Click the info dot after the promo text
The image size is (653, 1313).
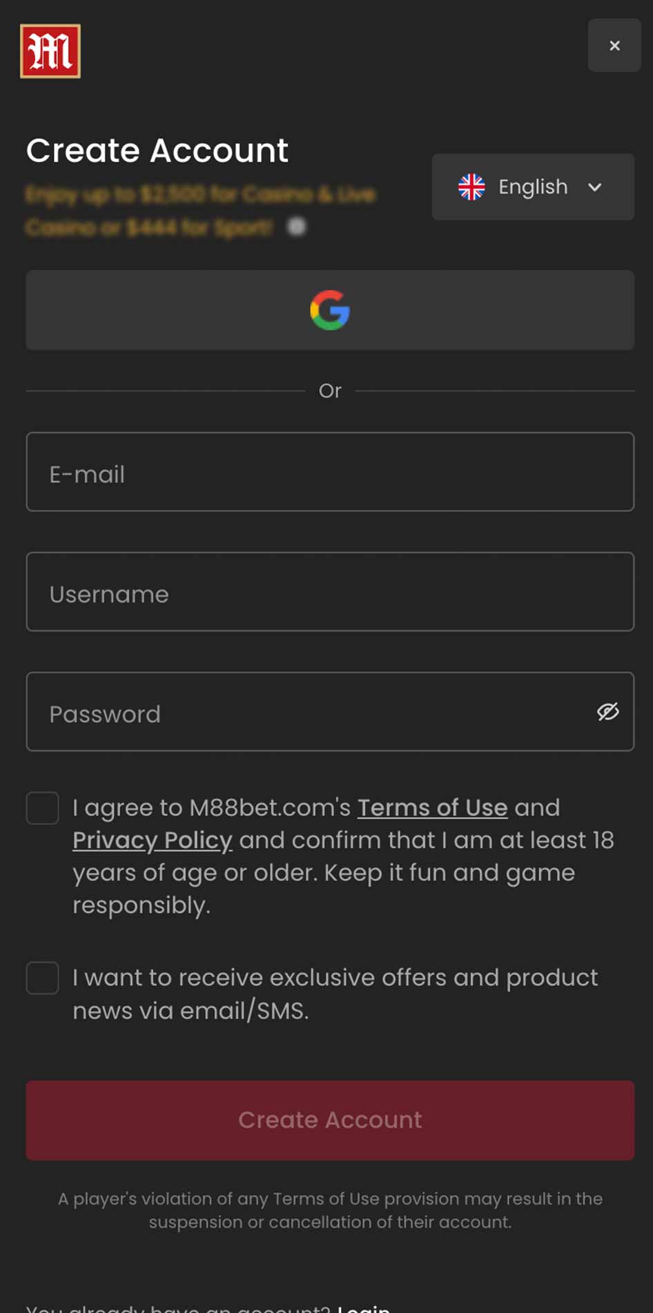tap(296, 227)
